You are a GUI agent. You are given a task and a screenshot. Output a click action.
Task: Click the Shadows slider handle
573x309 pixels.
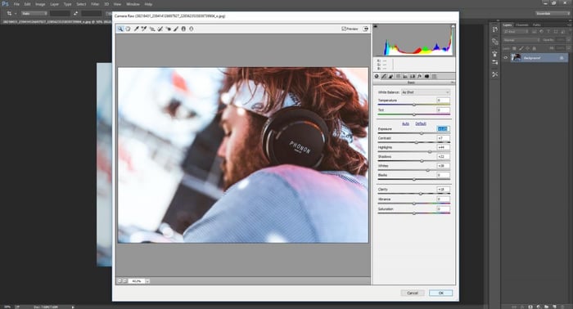[422, 161]
